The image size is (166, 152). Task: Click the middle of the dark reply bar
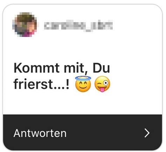pos(83,133)
